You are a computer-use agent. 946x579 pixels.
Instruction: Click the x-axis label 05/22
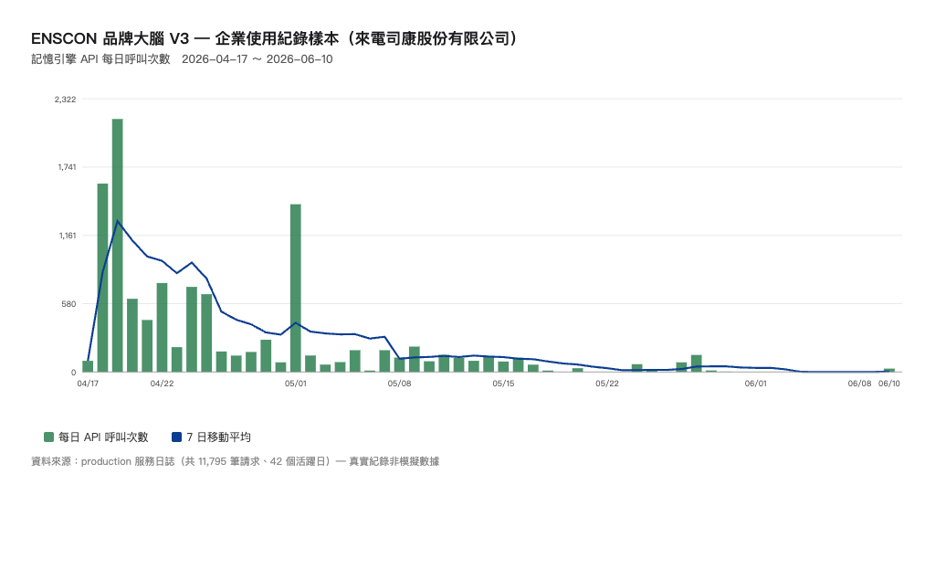pos(607,384)
